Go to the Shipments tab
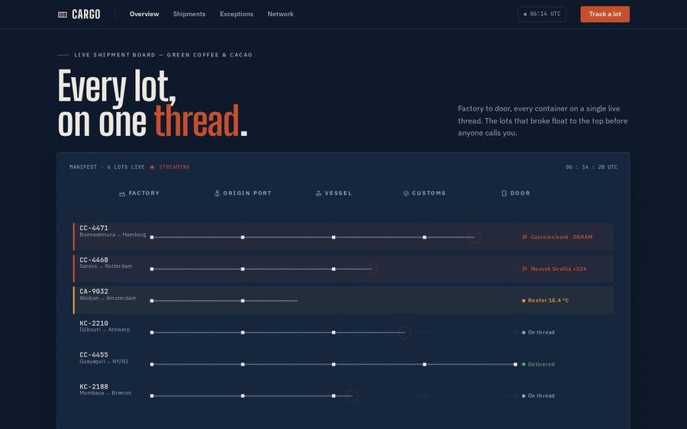The width and height of the screenshot is (687, 429). pos(189,14)
